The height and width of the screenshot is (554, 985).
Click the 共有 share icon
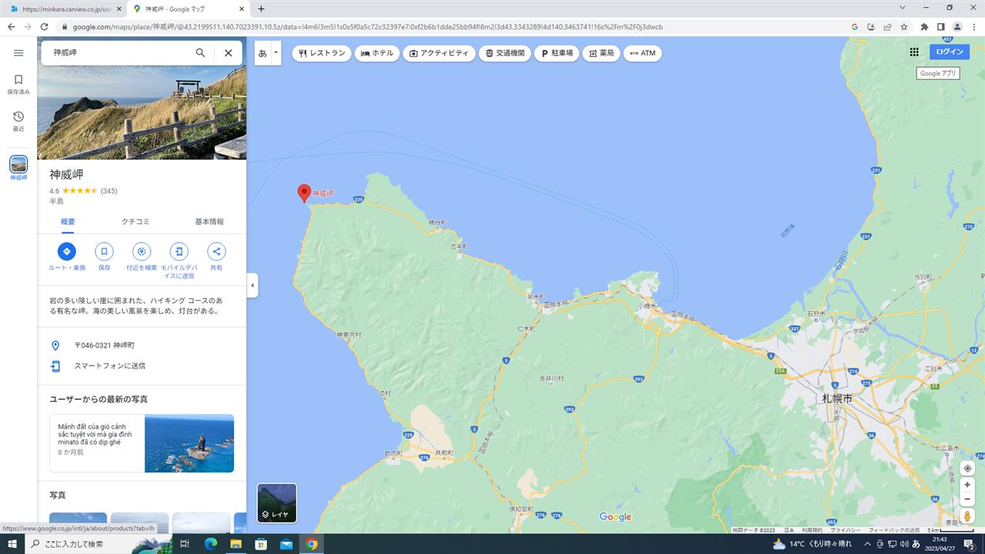click(x=216, y=251)
